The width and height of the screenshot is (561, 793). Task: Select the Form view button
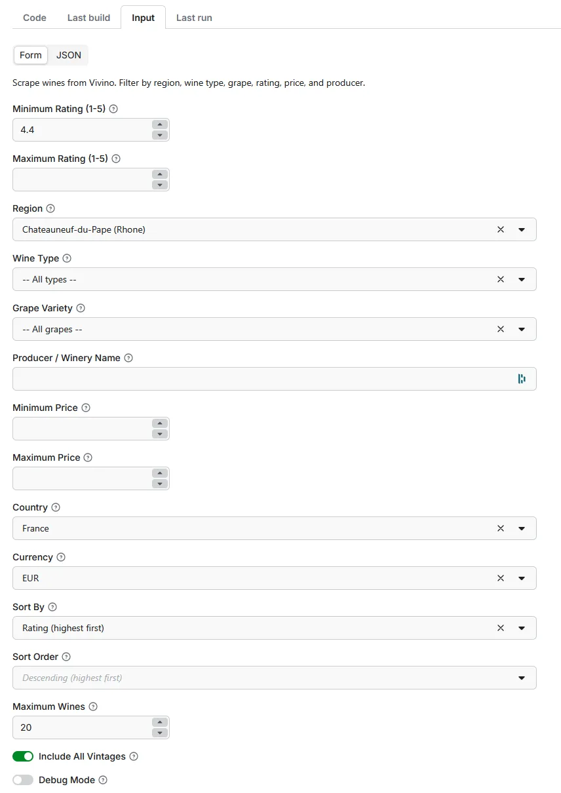click(30, 55)
